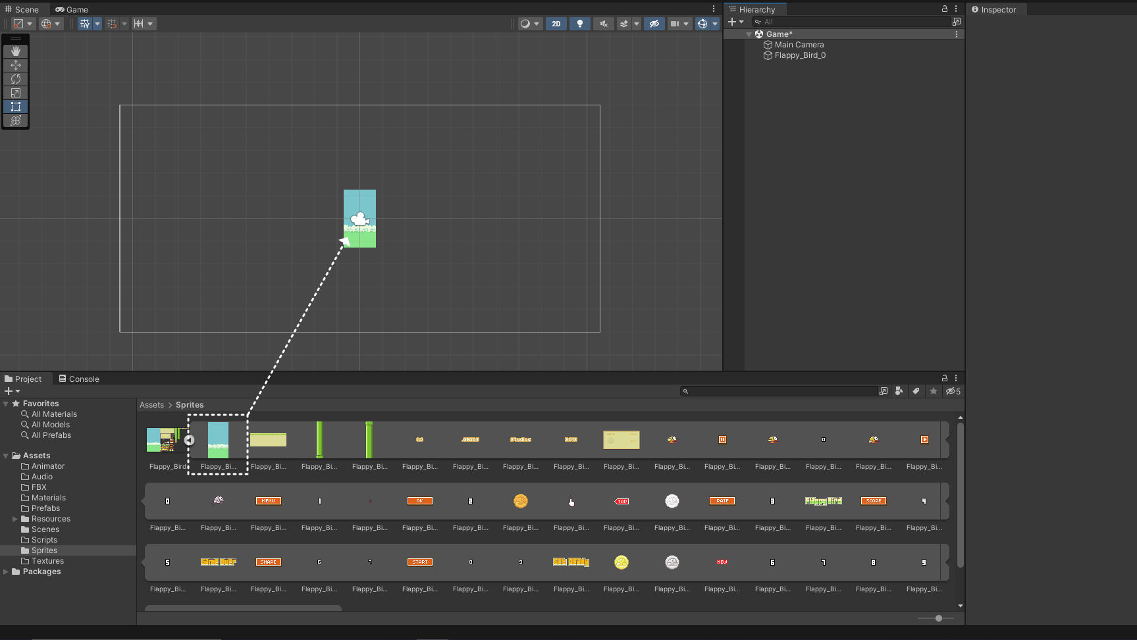Open Project create plus dropdown
Image resolution: width=1137 pixels, height=640 pixels.
(x=12, y=391)
